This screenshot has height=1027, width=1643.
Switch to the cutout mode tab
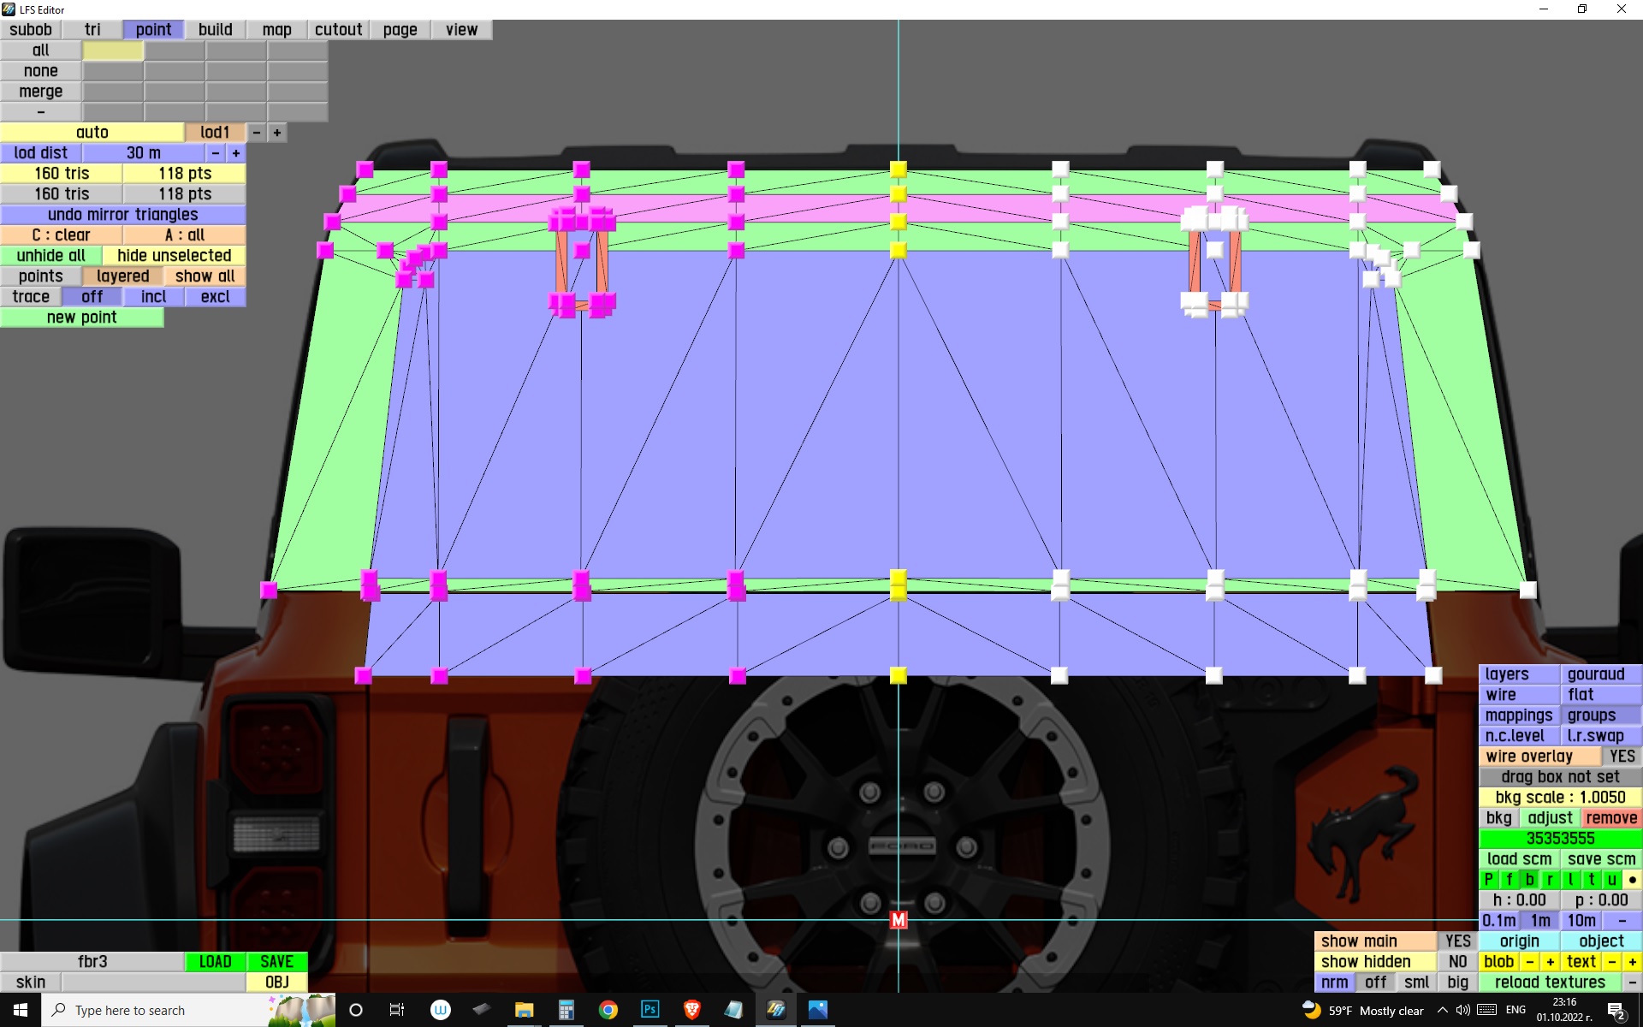[x=338, y=30]
